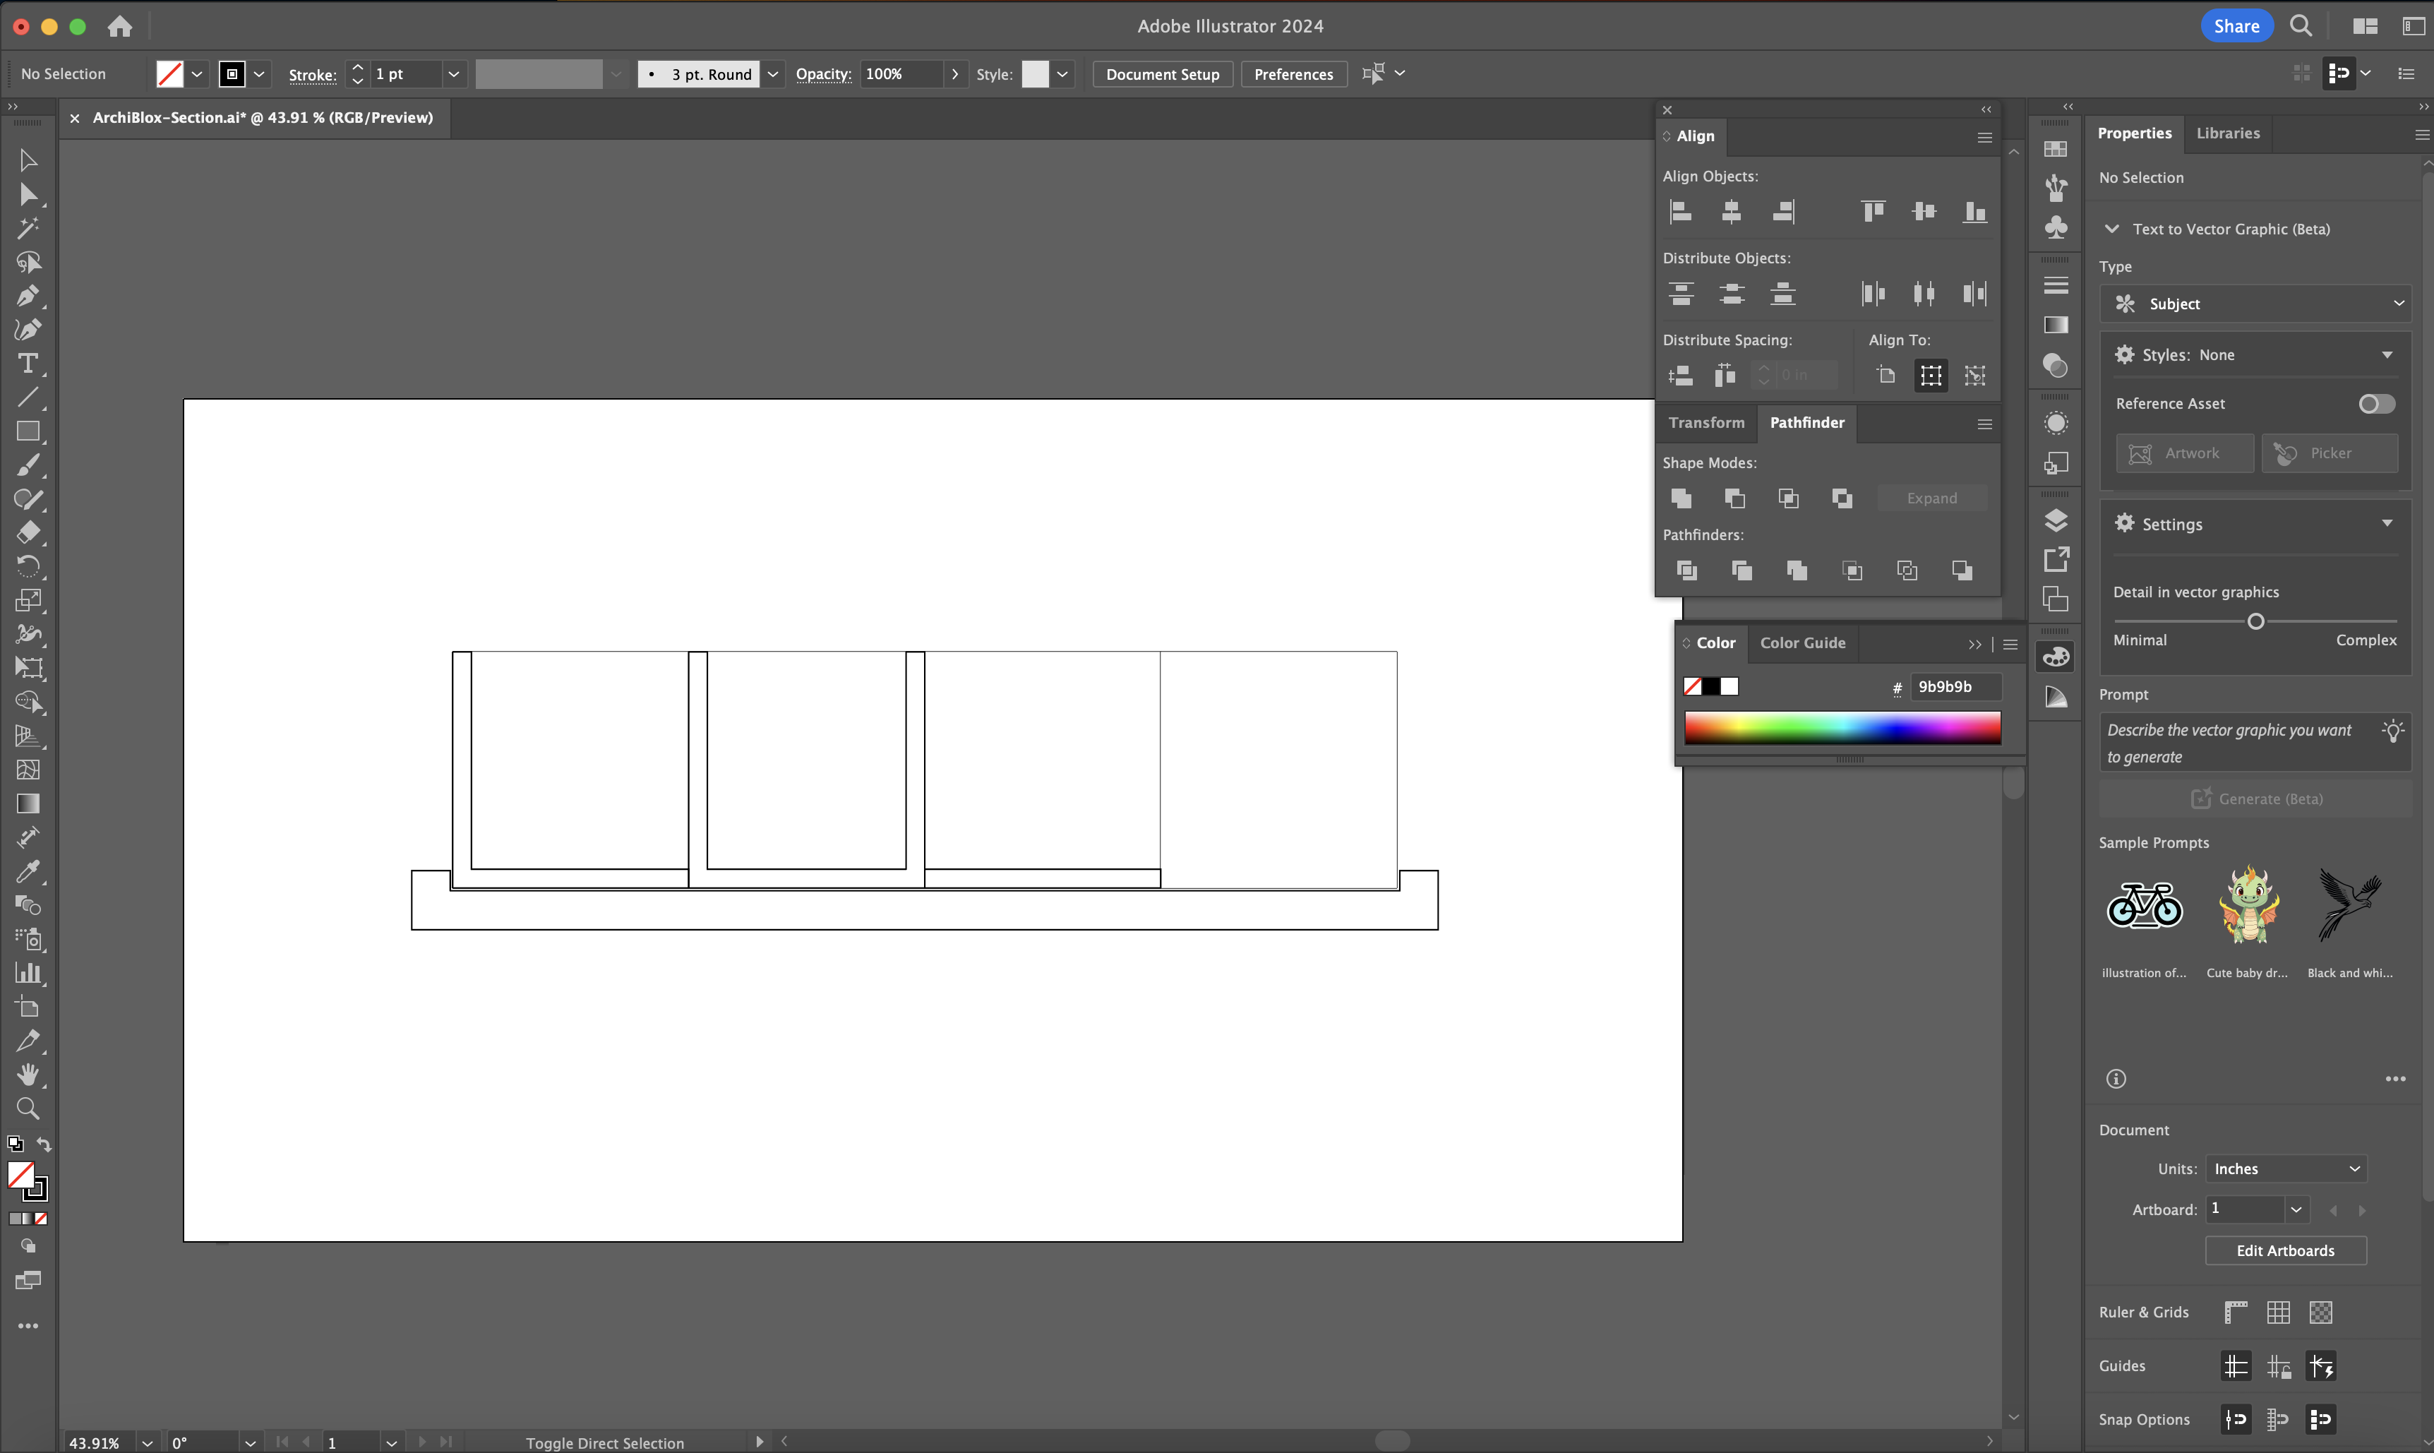Toggle the grid display icon
2434x1453 pixels.
[2279, 1312]
